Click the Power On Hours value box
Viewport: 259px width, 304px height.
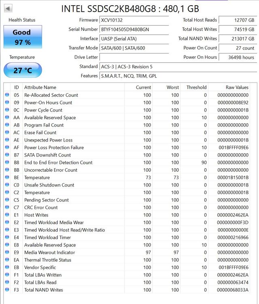coord(238,57)
